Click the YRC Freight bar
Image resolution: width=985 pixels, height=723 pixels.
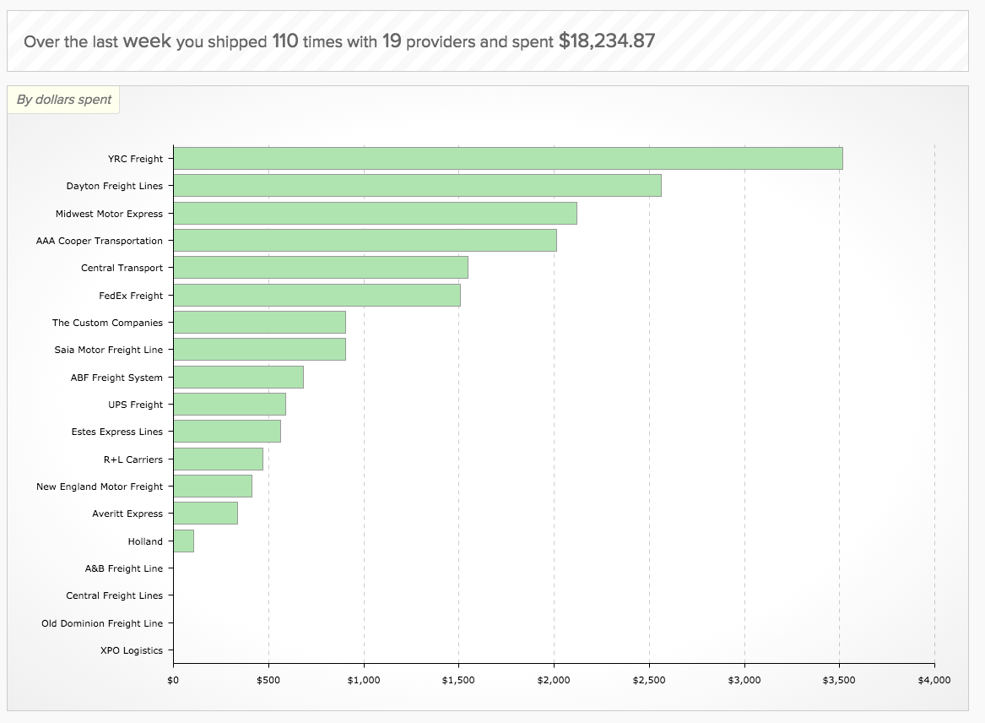[508, 159]
